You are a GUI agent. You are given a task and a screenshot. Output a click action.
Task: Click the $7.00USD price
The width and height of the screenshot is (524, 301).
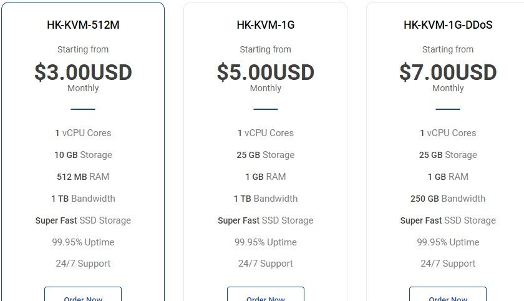point(448,72)
